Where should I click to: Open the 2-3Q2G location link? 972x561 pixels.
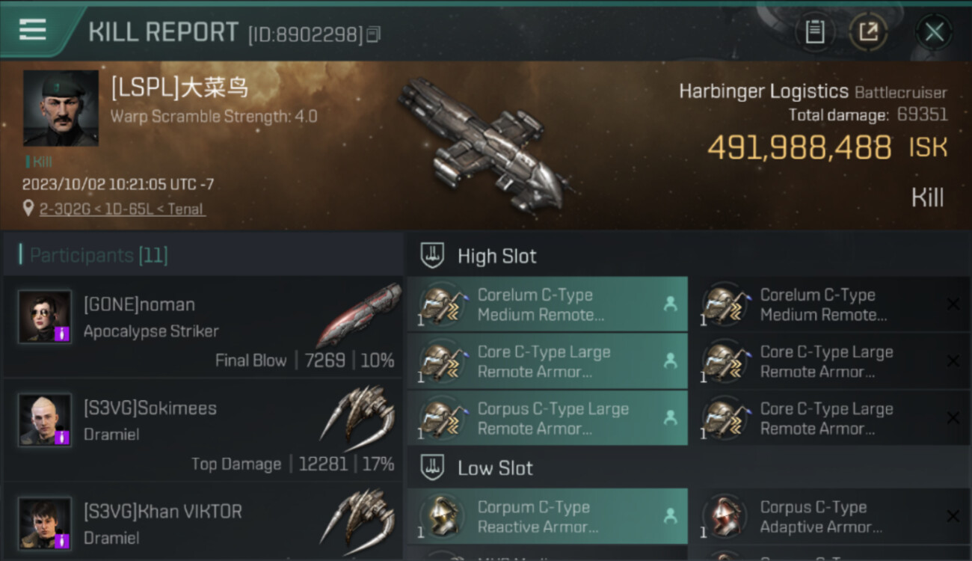60,209
